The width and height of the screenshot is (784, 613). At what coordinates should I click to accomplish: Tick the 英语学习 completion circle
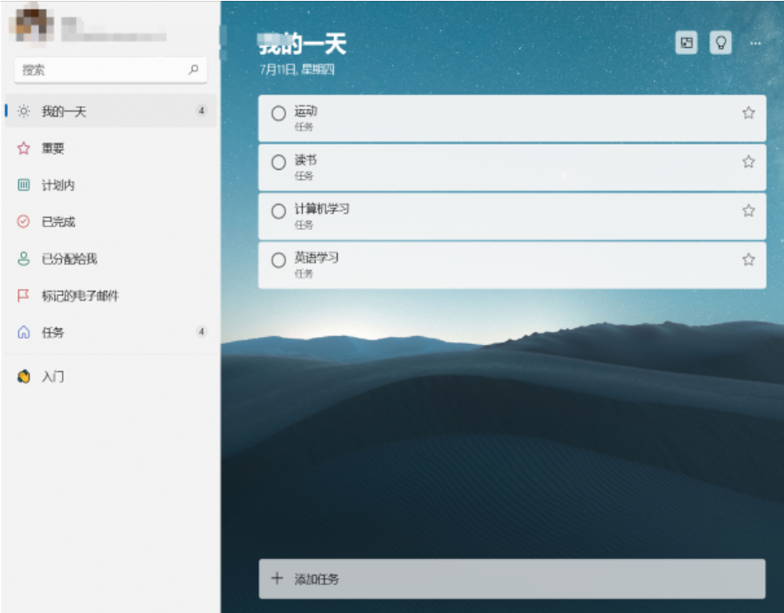[x=278, y=259]
